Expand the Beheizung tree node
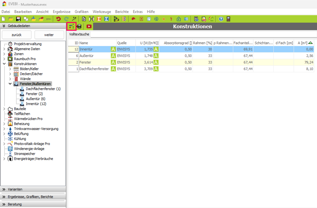The image size is (317, 208). tap(4, 124)
